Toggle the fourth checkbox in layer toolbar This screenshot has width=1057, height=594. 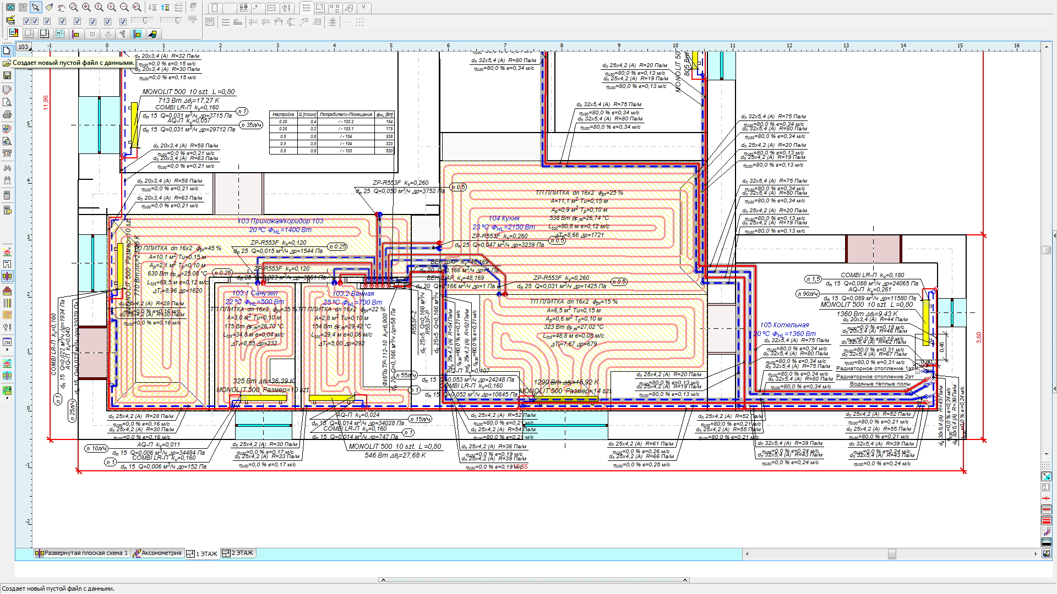[62, 21]
